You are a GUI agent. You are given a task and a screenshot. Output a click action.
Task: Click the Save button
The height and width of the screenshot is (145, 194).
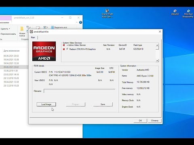pos(103,104)
